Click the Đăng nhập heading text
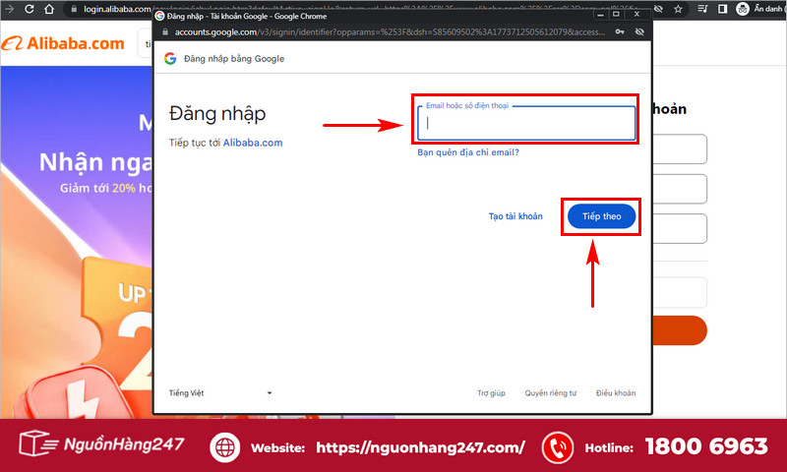Viewport: 787px width, 472px height. pos(217,114)
